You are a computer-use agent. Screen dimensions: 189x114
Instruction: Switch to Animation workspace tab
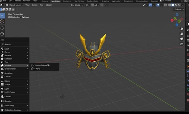pyautogui.click(x=116, y=1)
